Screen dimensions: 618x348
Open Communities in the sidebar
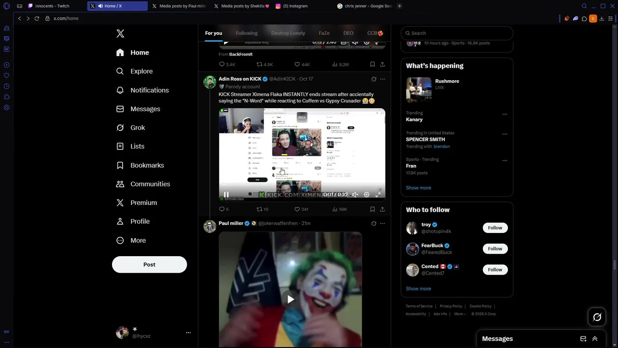tap(143, 184)
